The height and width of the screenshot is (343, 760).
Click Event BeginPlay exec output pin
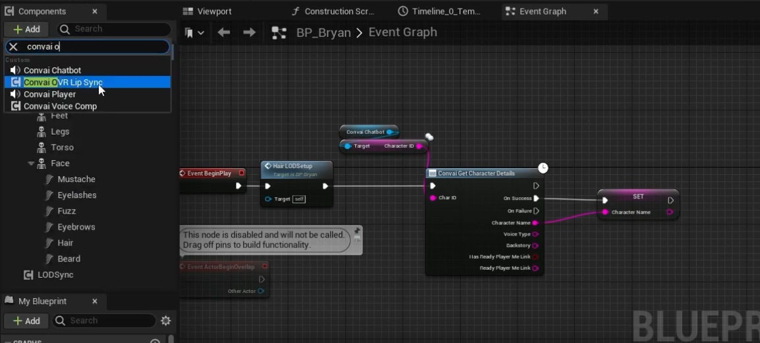(238, 186)
